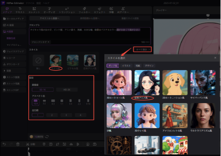Select AI画像 in the sidebar
The width and height of the screenshot is (221, 156).
point(14,31)
